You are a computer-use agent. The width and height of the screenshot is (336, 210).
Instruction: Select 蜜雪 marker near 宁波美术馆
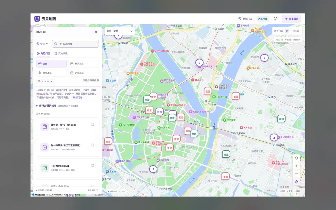point(208,91)
